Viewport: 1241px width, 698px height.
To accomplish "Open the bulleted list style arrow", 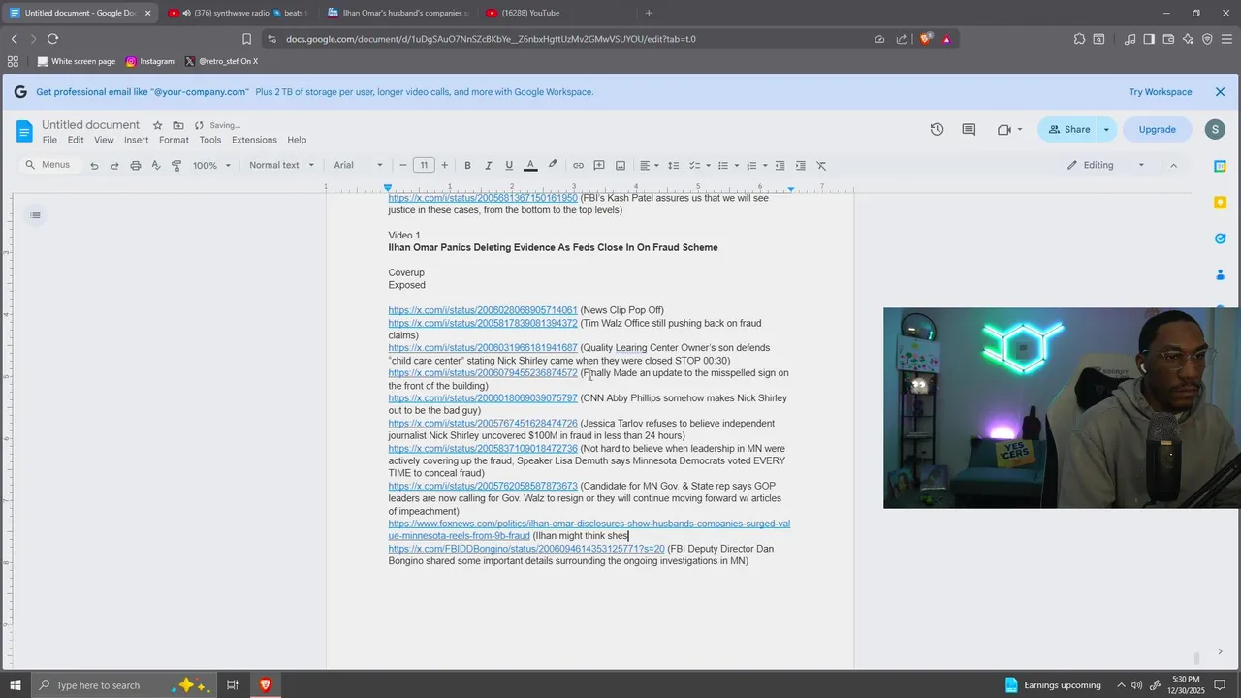I will click(x=737, y=166).
